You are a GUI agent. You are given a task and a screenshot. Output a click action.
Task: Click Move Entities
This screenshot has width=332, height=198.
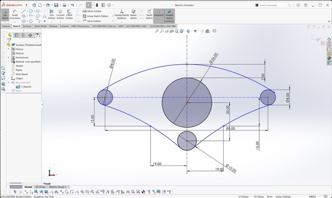(x=92, y=21)
